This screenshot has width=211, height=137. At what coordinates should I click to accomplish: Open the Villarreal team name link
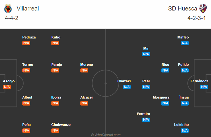click(28, 9)
